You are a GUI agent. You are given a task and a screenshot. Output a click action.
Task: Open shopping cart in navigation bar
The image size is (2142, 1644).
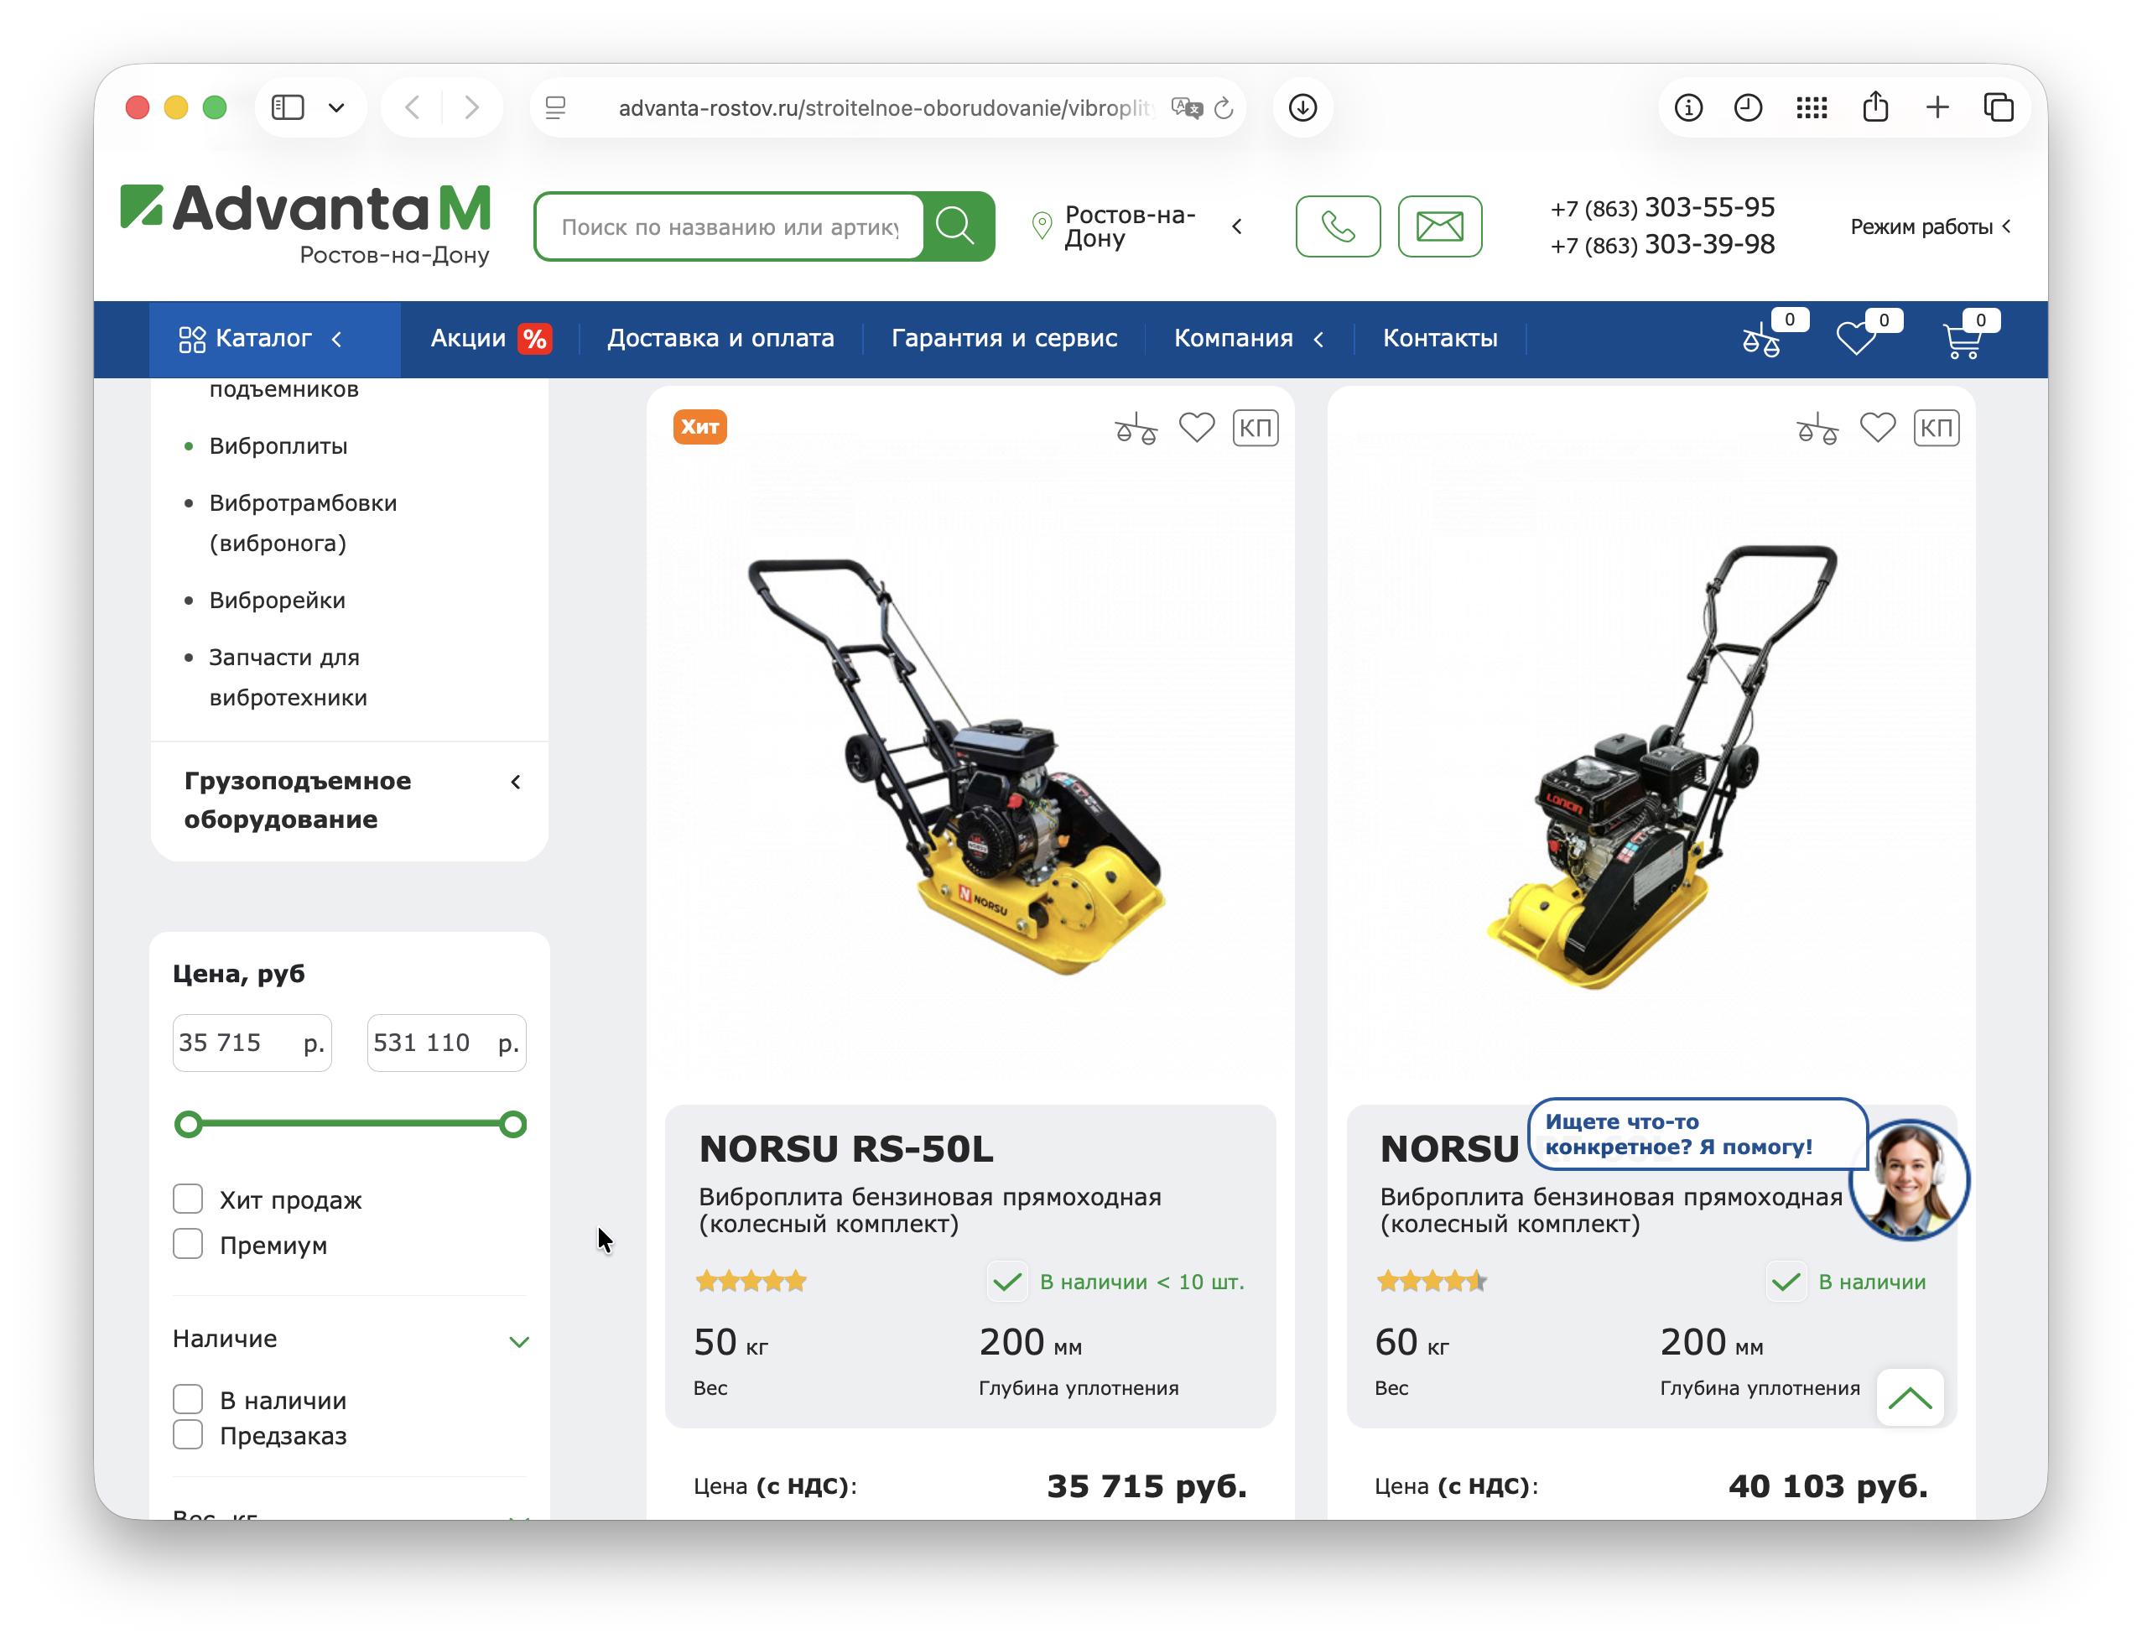[1962, 340]
